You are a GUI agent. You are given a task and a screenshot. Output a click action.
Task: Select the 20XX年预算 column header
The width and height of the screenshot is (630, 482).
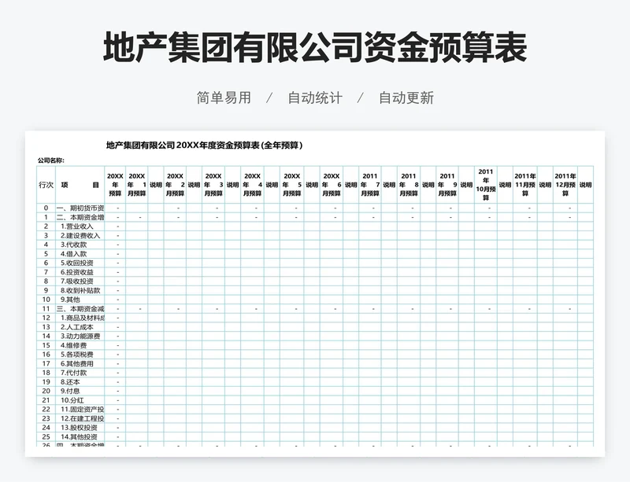pos(115,185)
